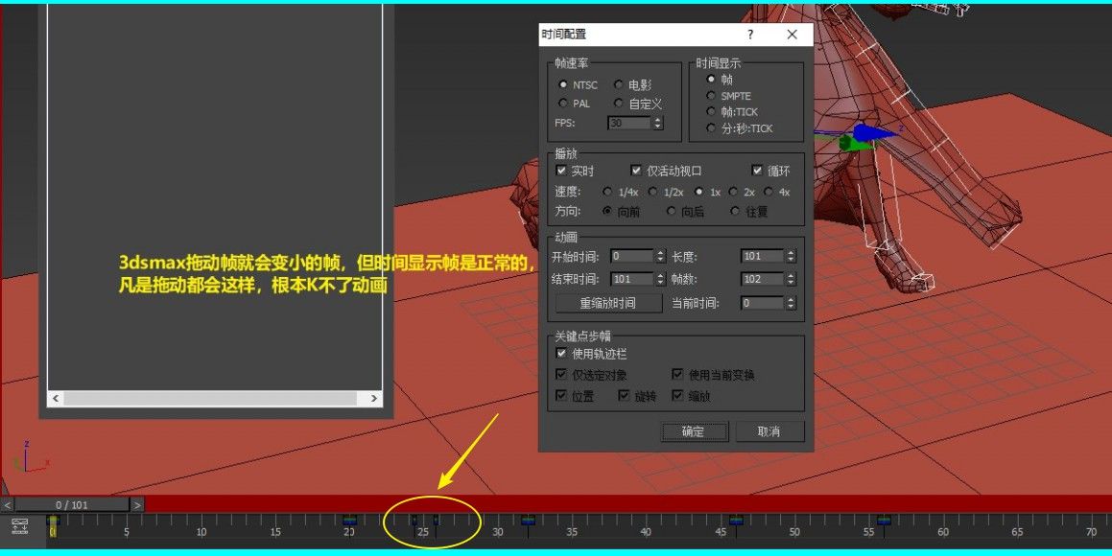Image resolution: width=1112 pixels, height=556 pixels.
Task: Select the NTSC frame rate option
Action: point(563,84)
